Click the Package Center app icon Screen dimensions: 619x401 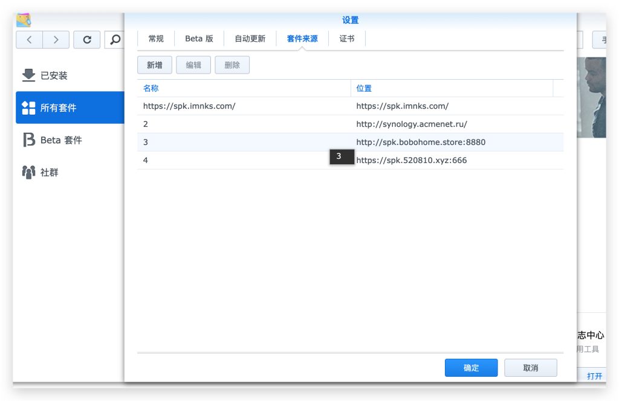tap(24, 20)
